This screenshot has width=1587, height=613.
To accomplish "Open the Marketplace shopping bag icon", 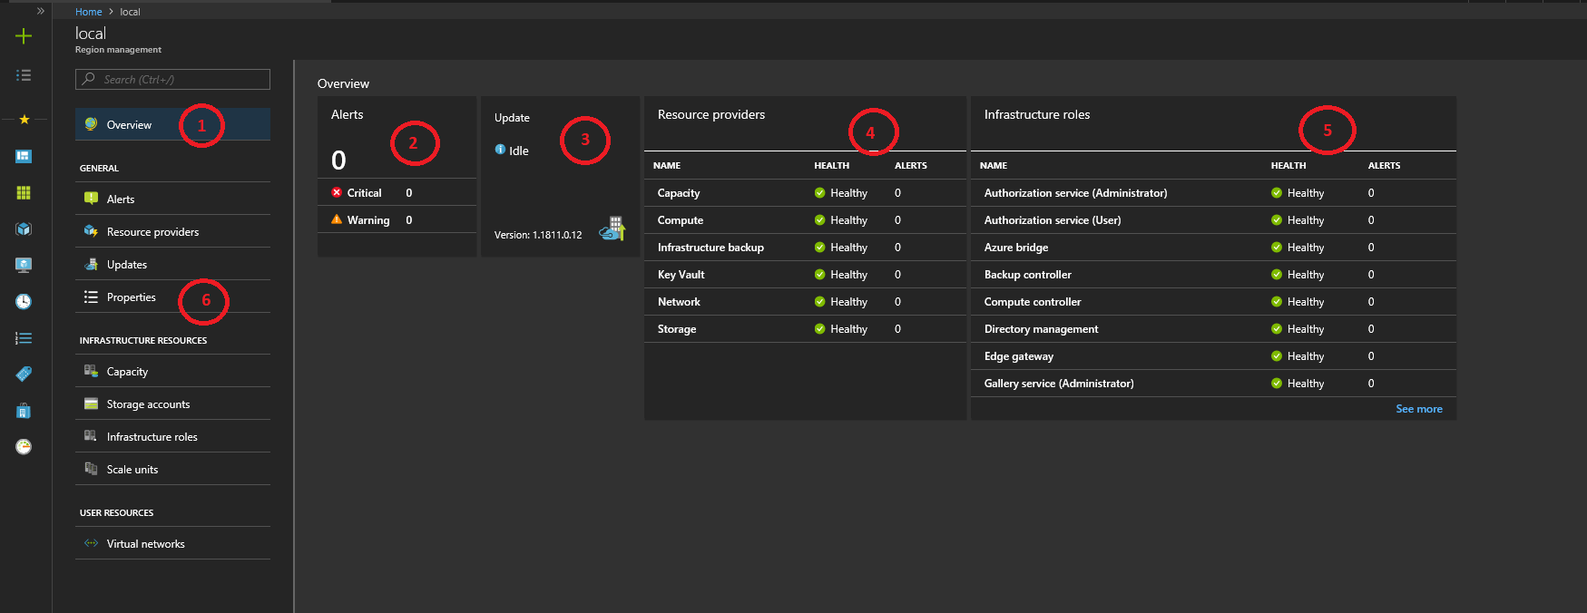I will coord(24,411).
